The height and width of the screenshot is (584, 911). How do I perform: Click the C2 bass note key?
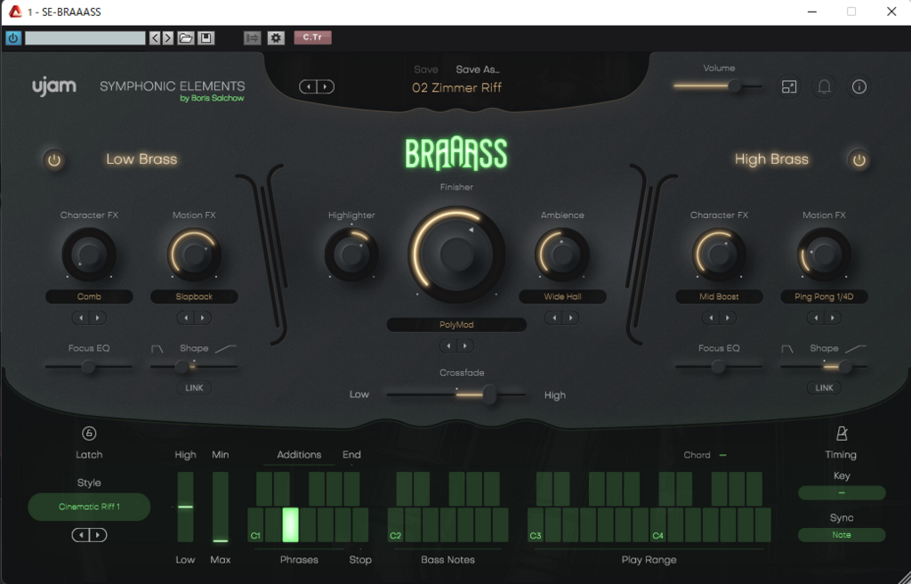pyautogui.click(x=396, y=524)
